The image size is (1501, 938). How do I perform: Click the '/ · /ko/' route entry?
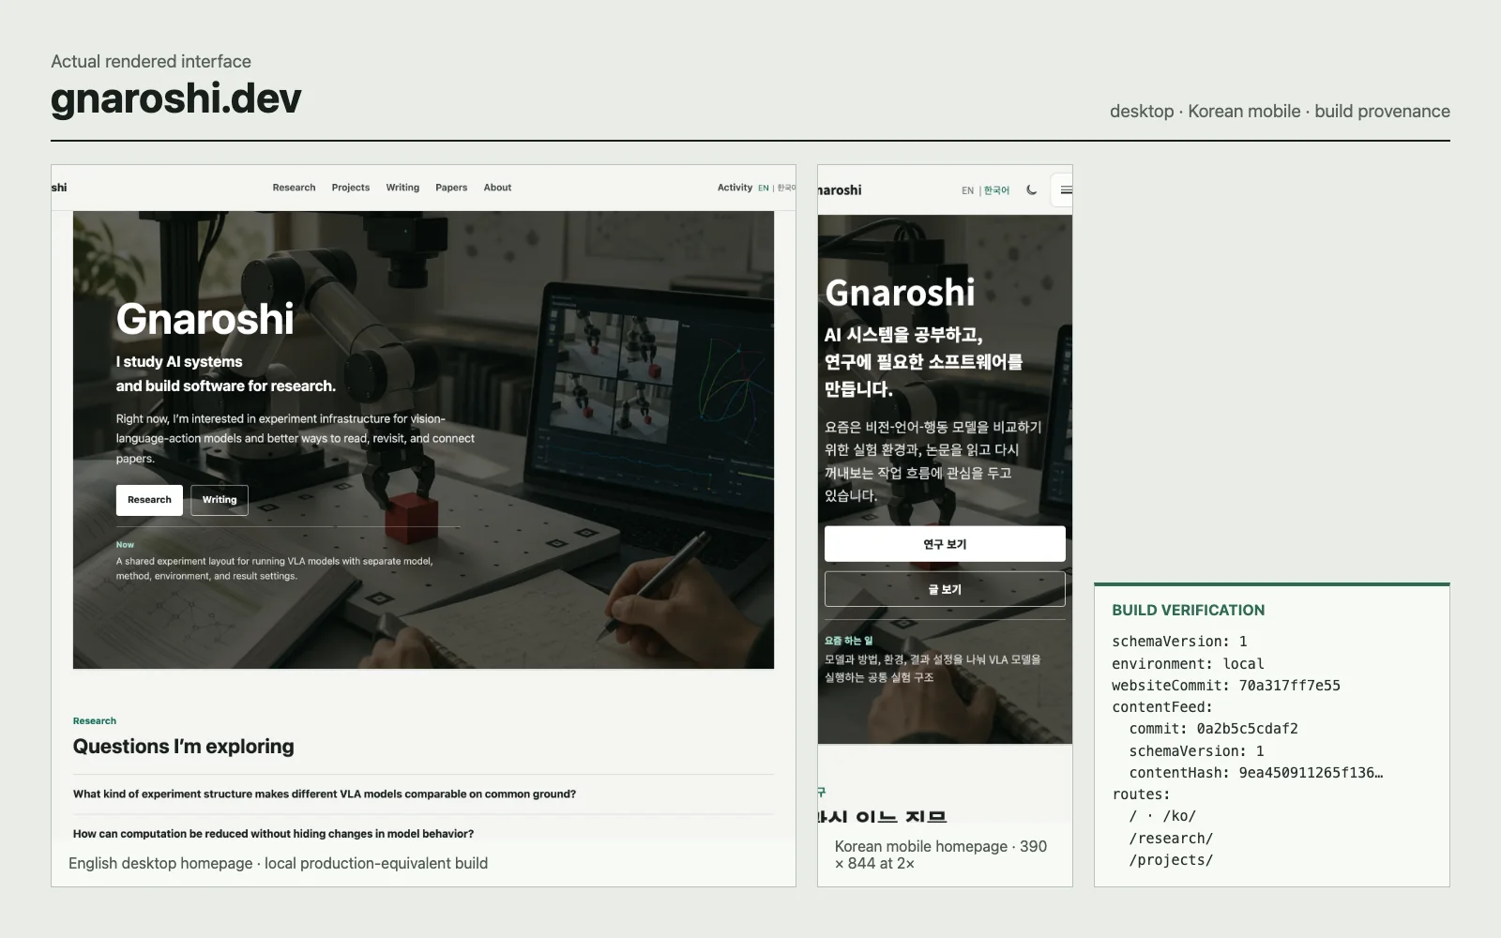tap(1162, 816)
